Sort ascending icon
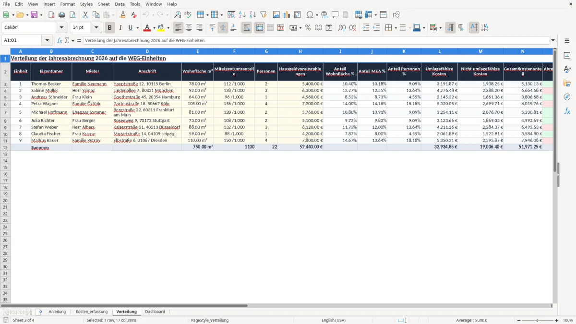576x324 pixels. 242,15
